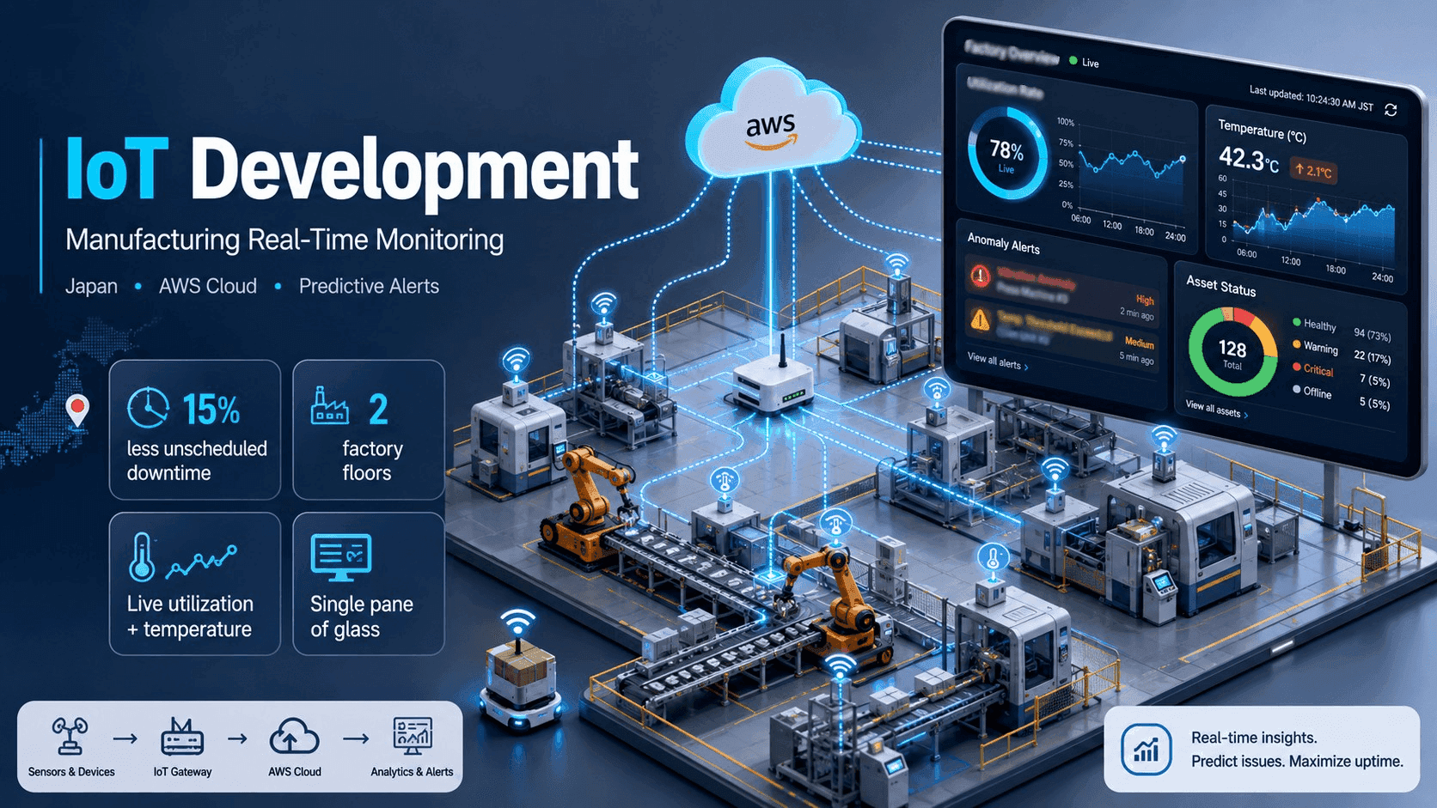Open the View all alerts link
This screenshot has height=808, width=1437.
998,361
